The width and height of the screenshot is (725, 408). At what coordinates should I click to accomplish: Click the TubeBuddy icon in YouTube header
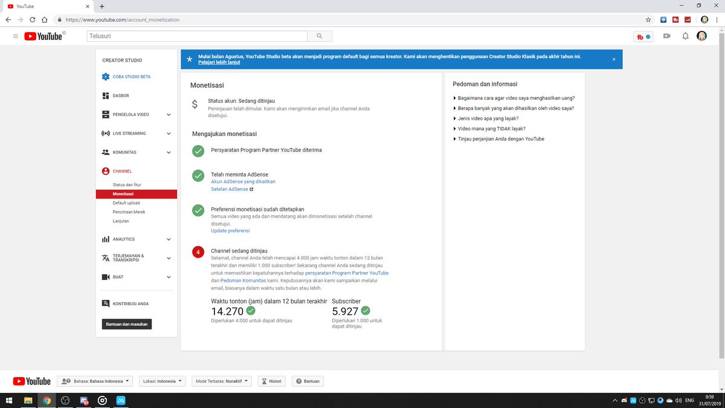tap(643, 36)
